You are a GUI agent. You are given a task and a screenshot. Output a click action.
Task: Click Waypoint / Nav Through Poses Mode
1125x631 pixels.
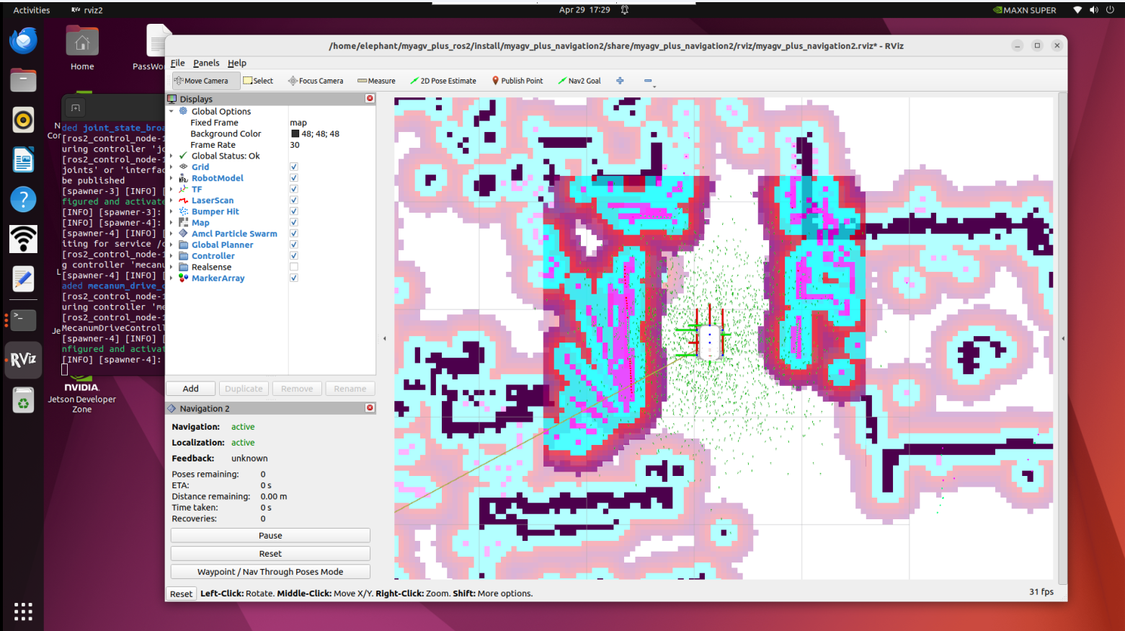pos(270,572)
